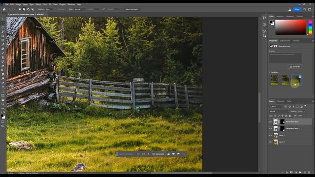Toggle lock position icon
This screenshot has height=177, width=315.
283,116
